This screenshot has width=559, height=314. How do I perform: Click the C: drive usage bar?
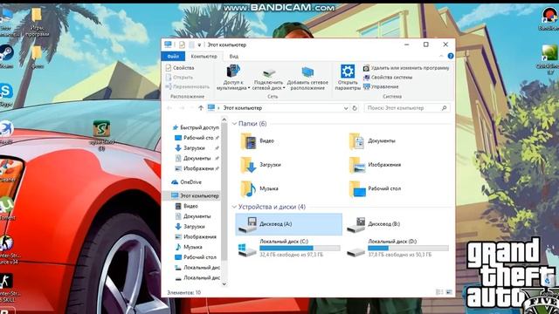[x=300, y=248]
